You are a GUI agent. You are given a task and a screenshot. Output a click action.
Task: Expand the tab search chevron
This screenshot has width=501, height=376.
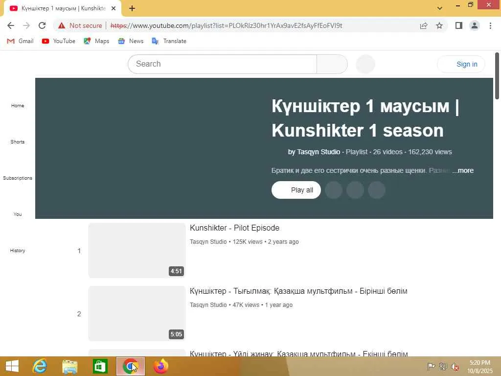[x=440, y=8]
